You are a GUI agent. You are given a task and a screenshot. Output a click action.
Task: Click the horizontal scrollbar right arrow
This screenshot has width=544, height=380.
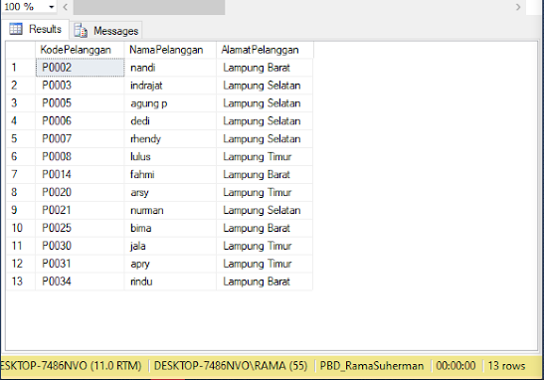point(518,7)
